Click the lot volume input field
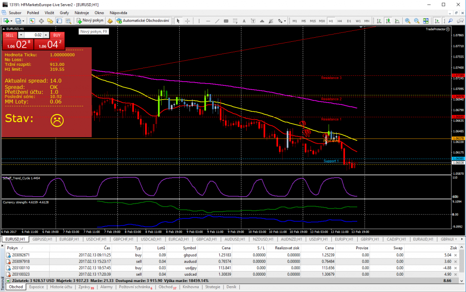 point(34,35)
